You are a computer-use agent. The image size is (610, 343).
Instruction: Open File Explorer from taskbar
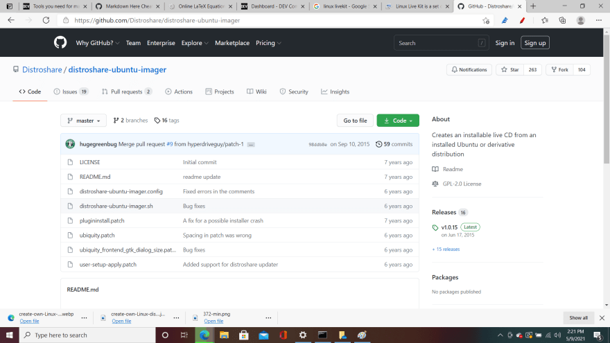pyautogui.click(x=224, y=335)
